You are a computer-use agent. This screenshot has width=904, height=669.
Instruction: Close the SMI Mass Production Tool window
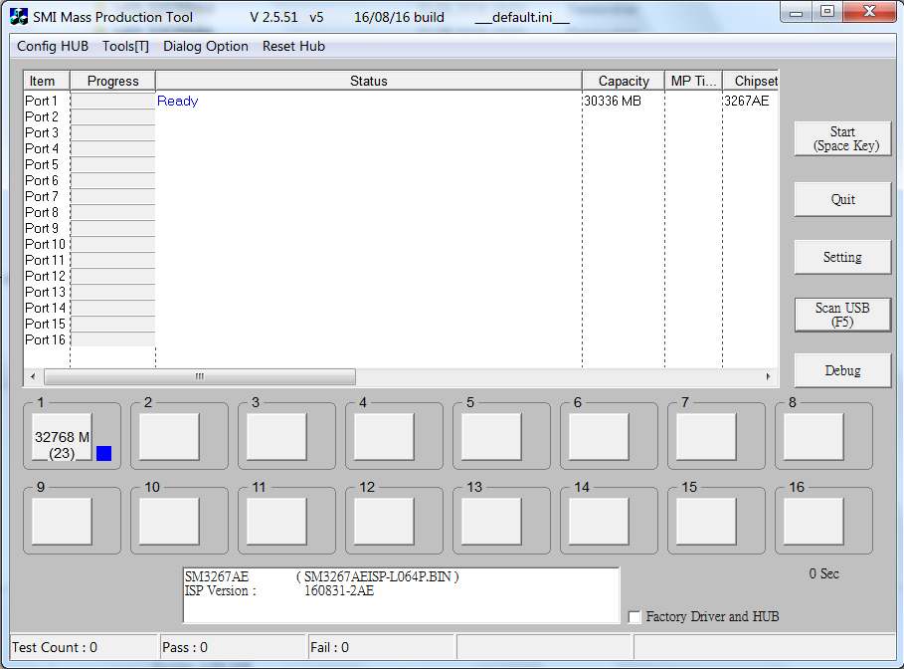(x=870, y=12)
